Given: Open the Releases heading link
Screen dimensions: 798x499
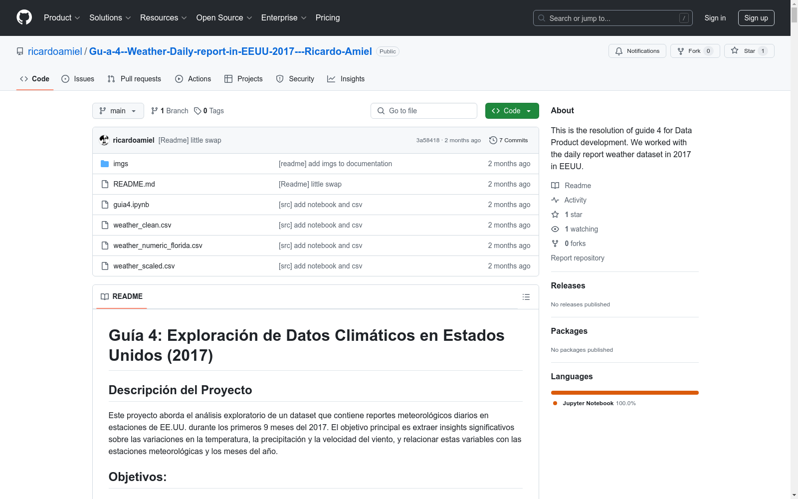Looking at the screenshot, I should [x=568, y=285].
